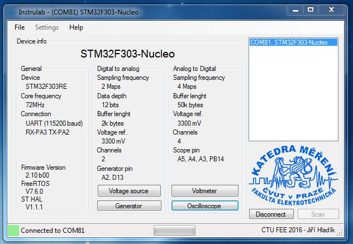
Task: Select COM81: STM32F303-Nucleo in device list
Action: click(293, 42)
